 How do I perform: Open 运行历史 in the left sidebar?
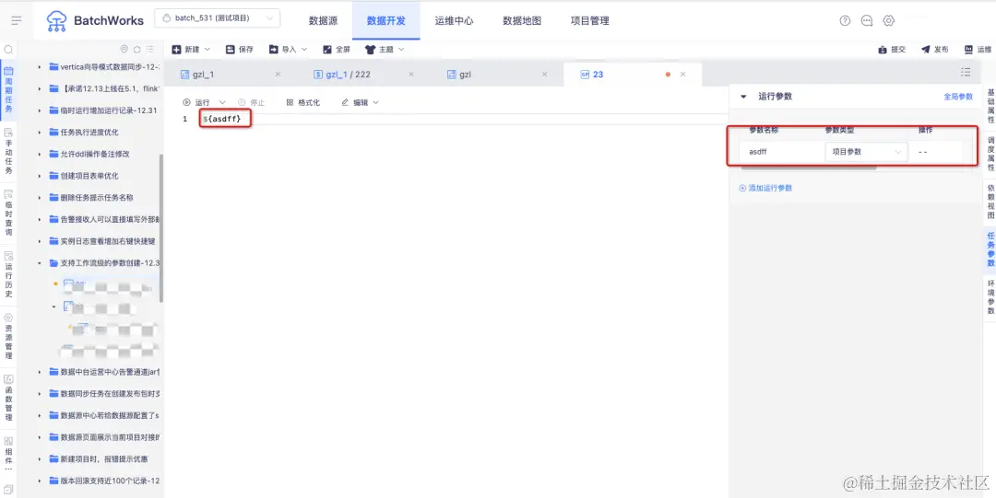(x=9, y=274)
